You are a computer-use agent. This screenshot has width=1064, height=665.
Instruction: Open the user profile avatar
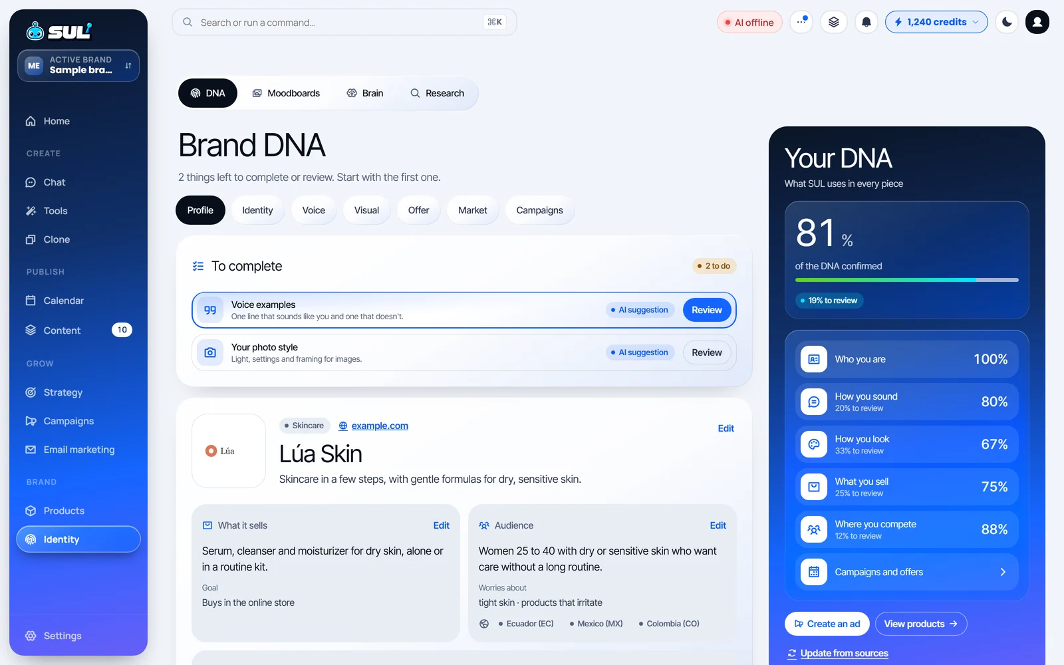pyautogui.click(x=1037, y=22)
